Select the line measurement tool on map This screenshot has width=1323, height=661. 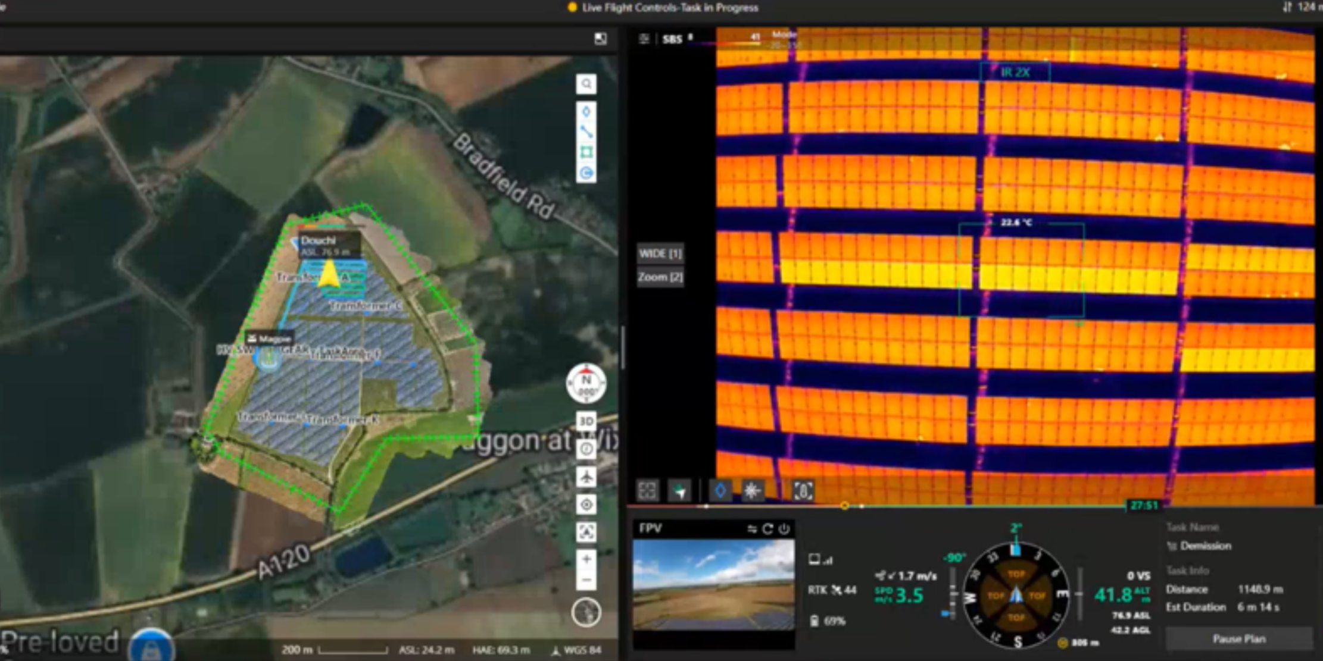586,131
